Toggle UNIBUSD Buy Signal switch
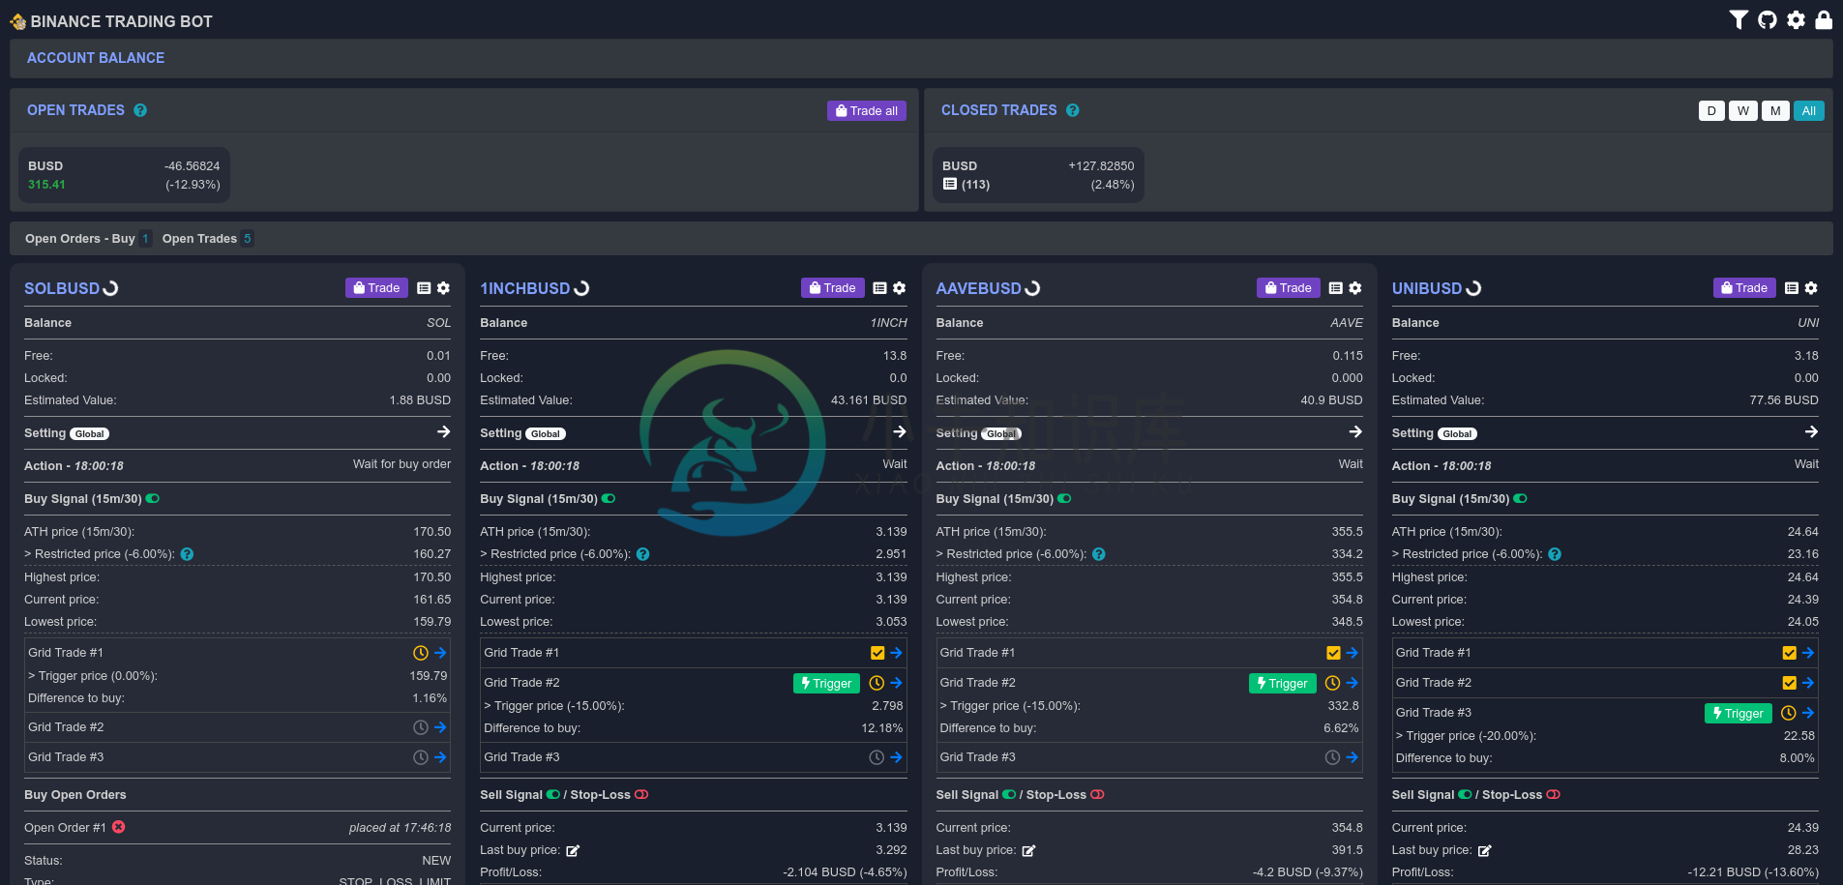 [x=1520, y=499]
